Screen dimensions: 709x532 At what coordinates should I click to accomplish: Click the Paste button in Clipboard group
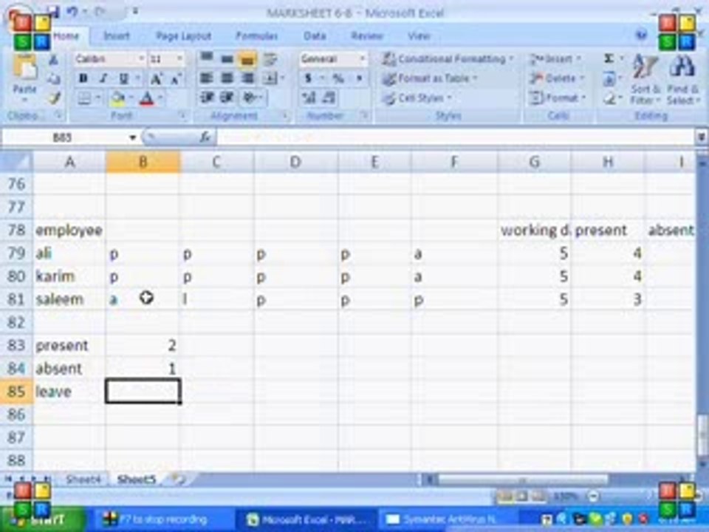[24, 78]
